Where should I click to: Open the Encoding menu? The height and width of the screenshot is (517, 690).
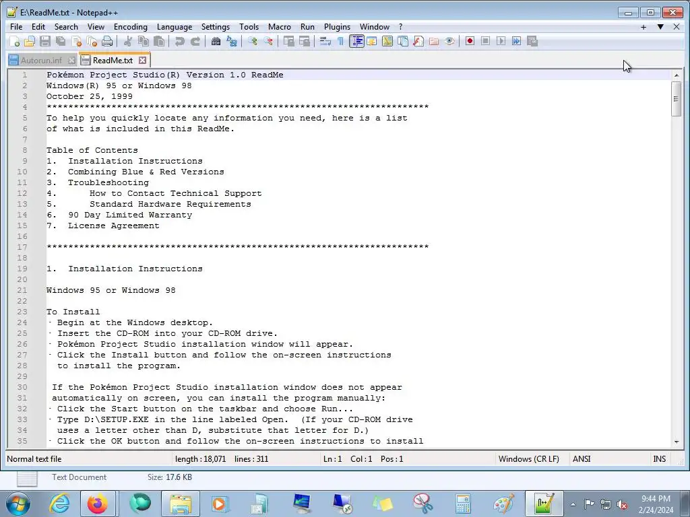coord(131,27)
